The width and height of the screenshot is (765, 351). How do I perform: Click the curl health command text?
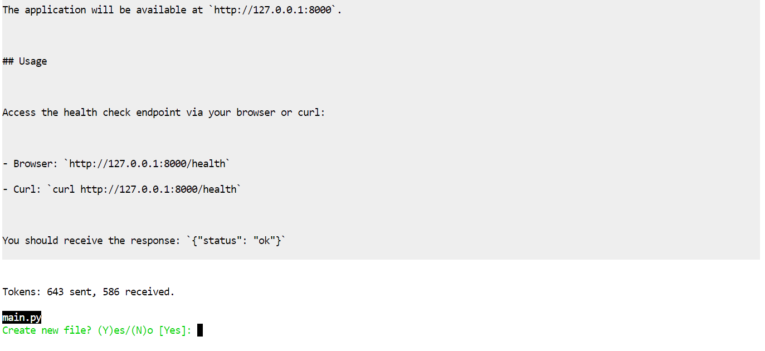click(x=147, y=189)
